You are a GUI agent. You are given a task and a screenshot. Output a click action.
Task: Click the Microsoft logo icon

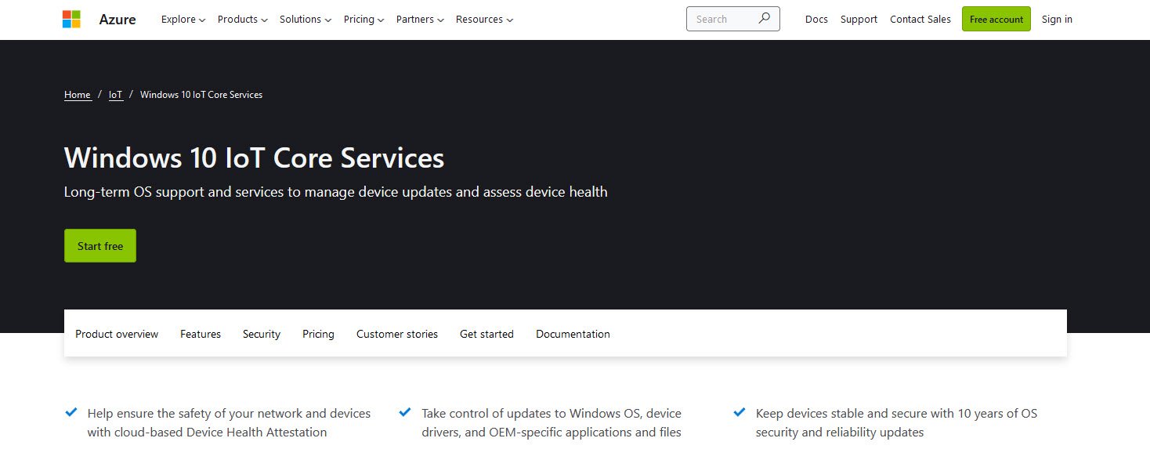pos(71,20)
